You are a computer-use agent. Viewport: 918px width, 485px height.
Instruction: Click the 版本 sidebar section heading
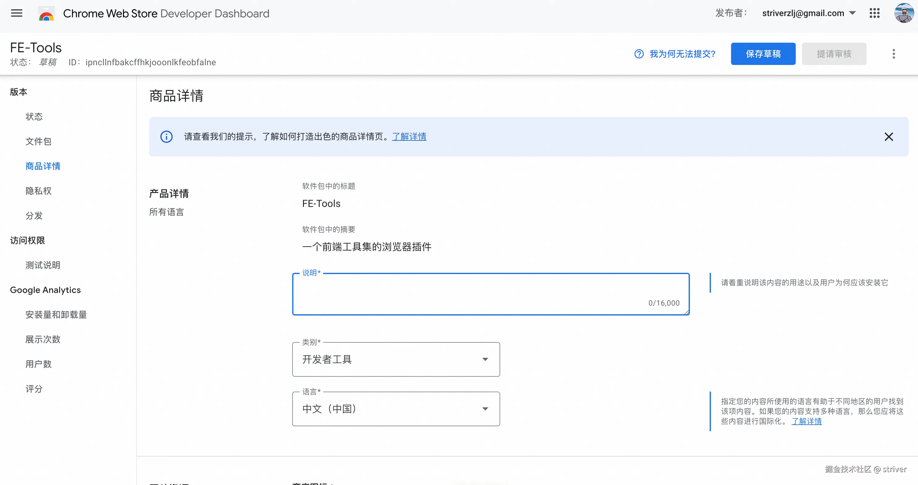(x=19, y=92)
